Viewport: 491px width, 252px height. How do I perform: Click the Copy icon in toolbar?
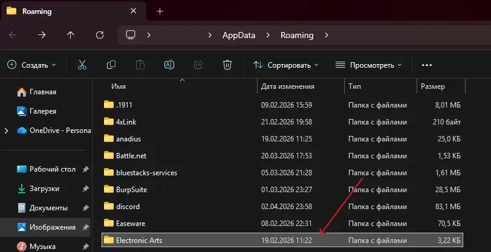click(x=111, y=65)
